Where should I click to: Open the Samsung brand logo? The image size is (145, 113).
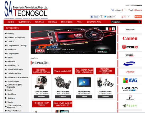(129, 64)
